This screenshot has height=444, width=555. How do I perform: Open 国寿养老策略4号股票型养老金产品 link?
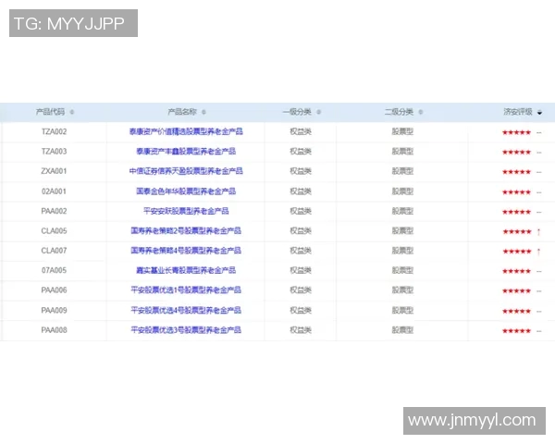186,251
